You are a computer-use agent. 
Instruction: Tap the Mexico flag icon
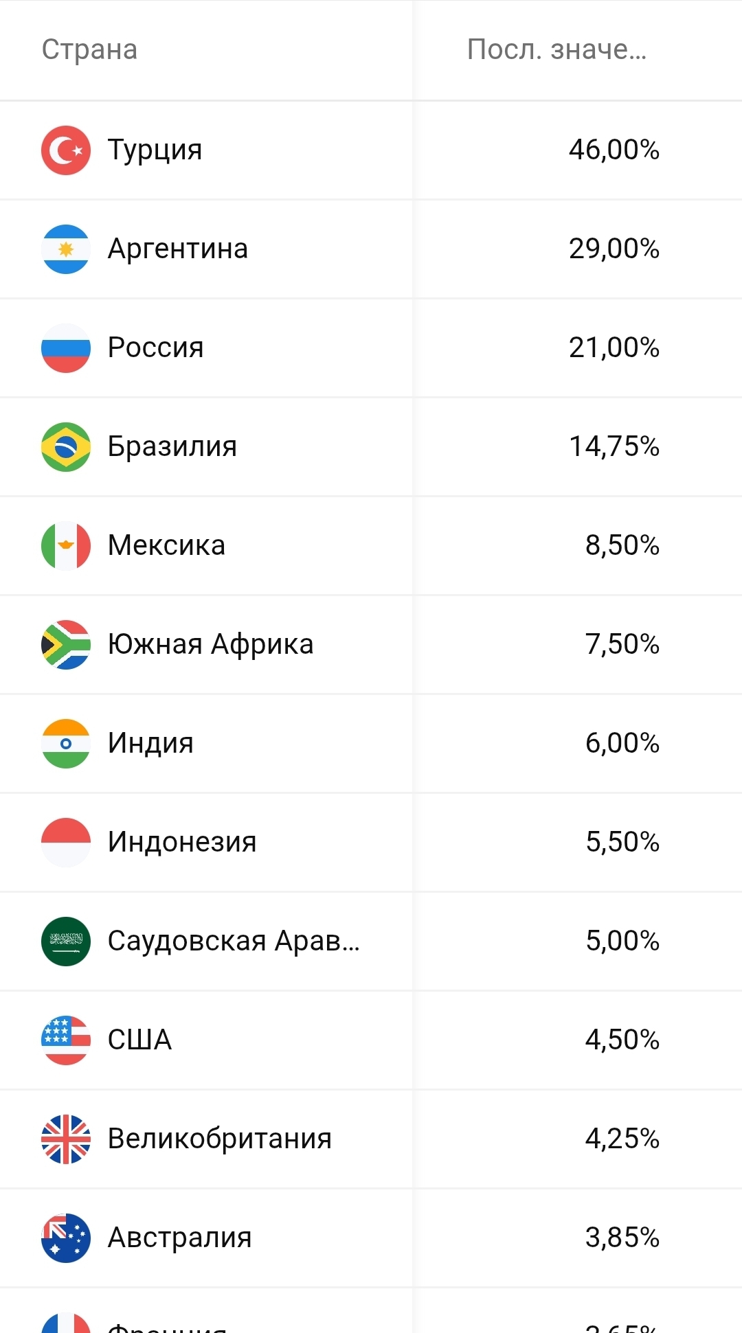pos(66,545)
